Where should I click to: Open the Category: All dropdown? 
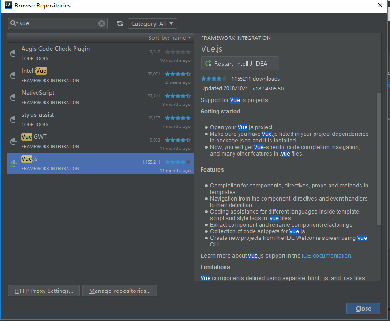pyautogui.click(x=152, y=23)
